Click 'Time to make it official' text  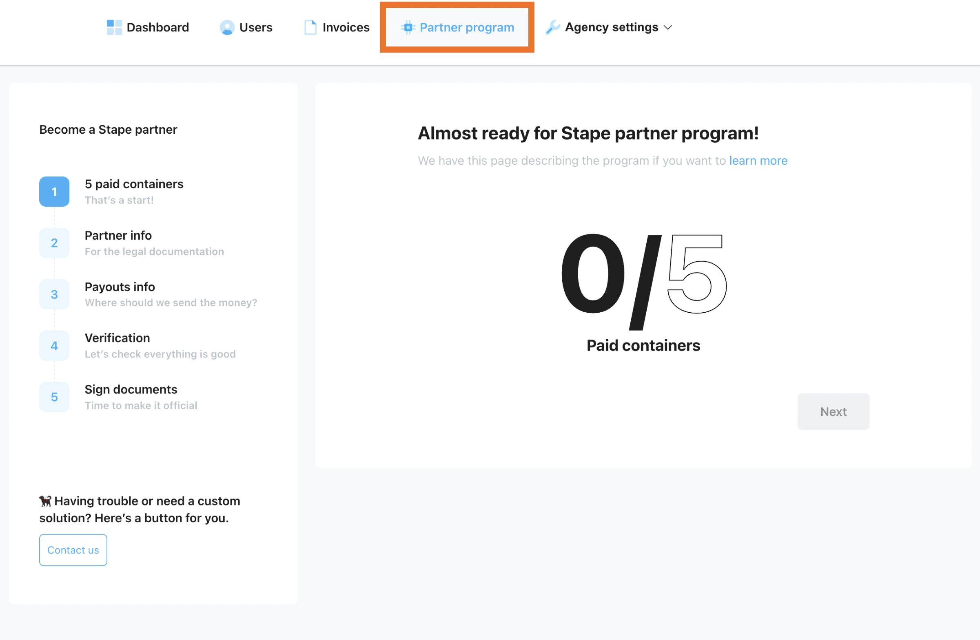tap(141, 406)
